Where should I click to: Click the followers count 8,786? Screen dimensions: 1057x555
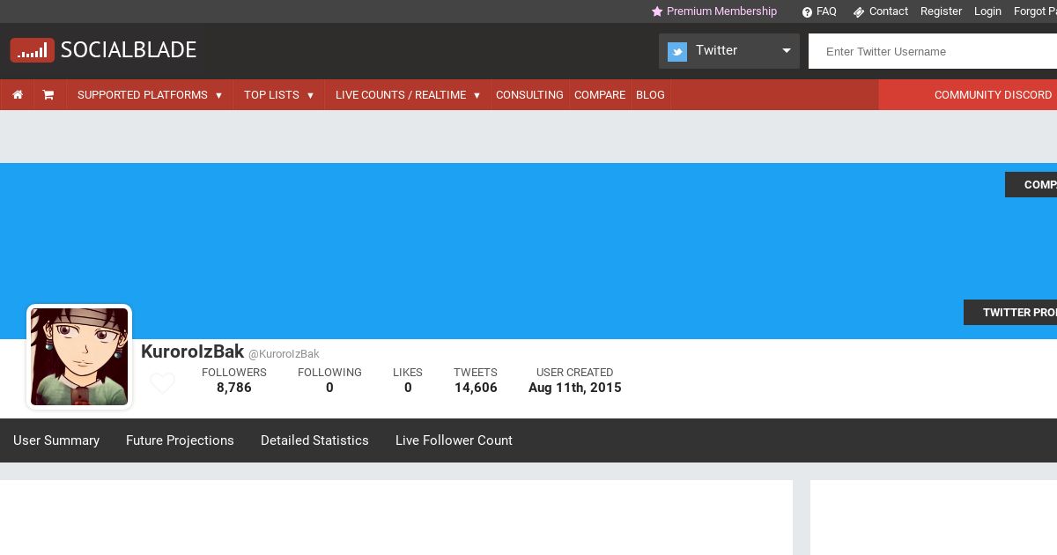(234, 388)
